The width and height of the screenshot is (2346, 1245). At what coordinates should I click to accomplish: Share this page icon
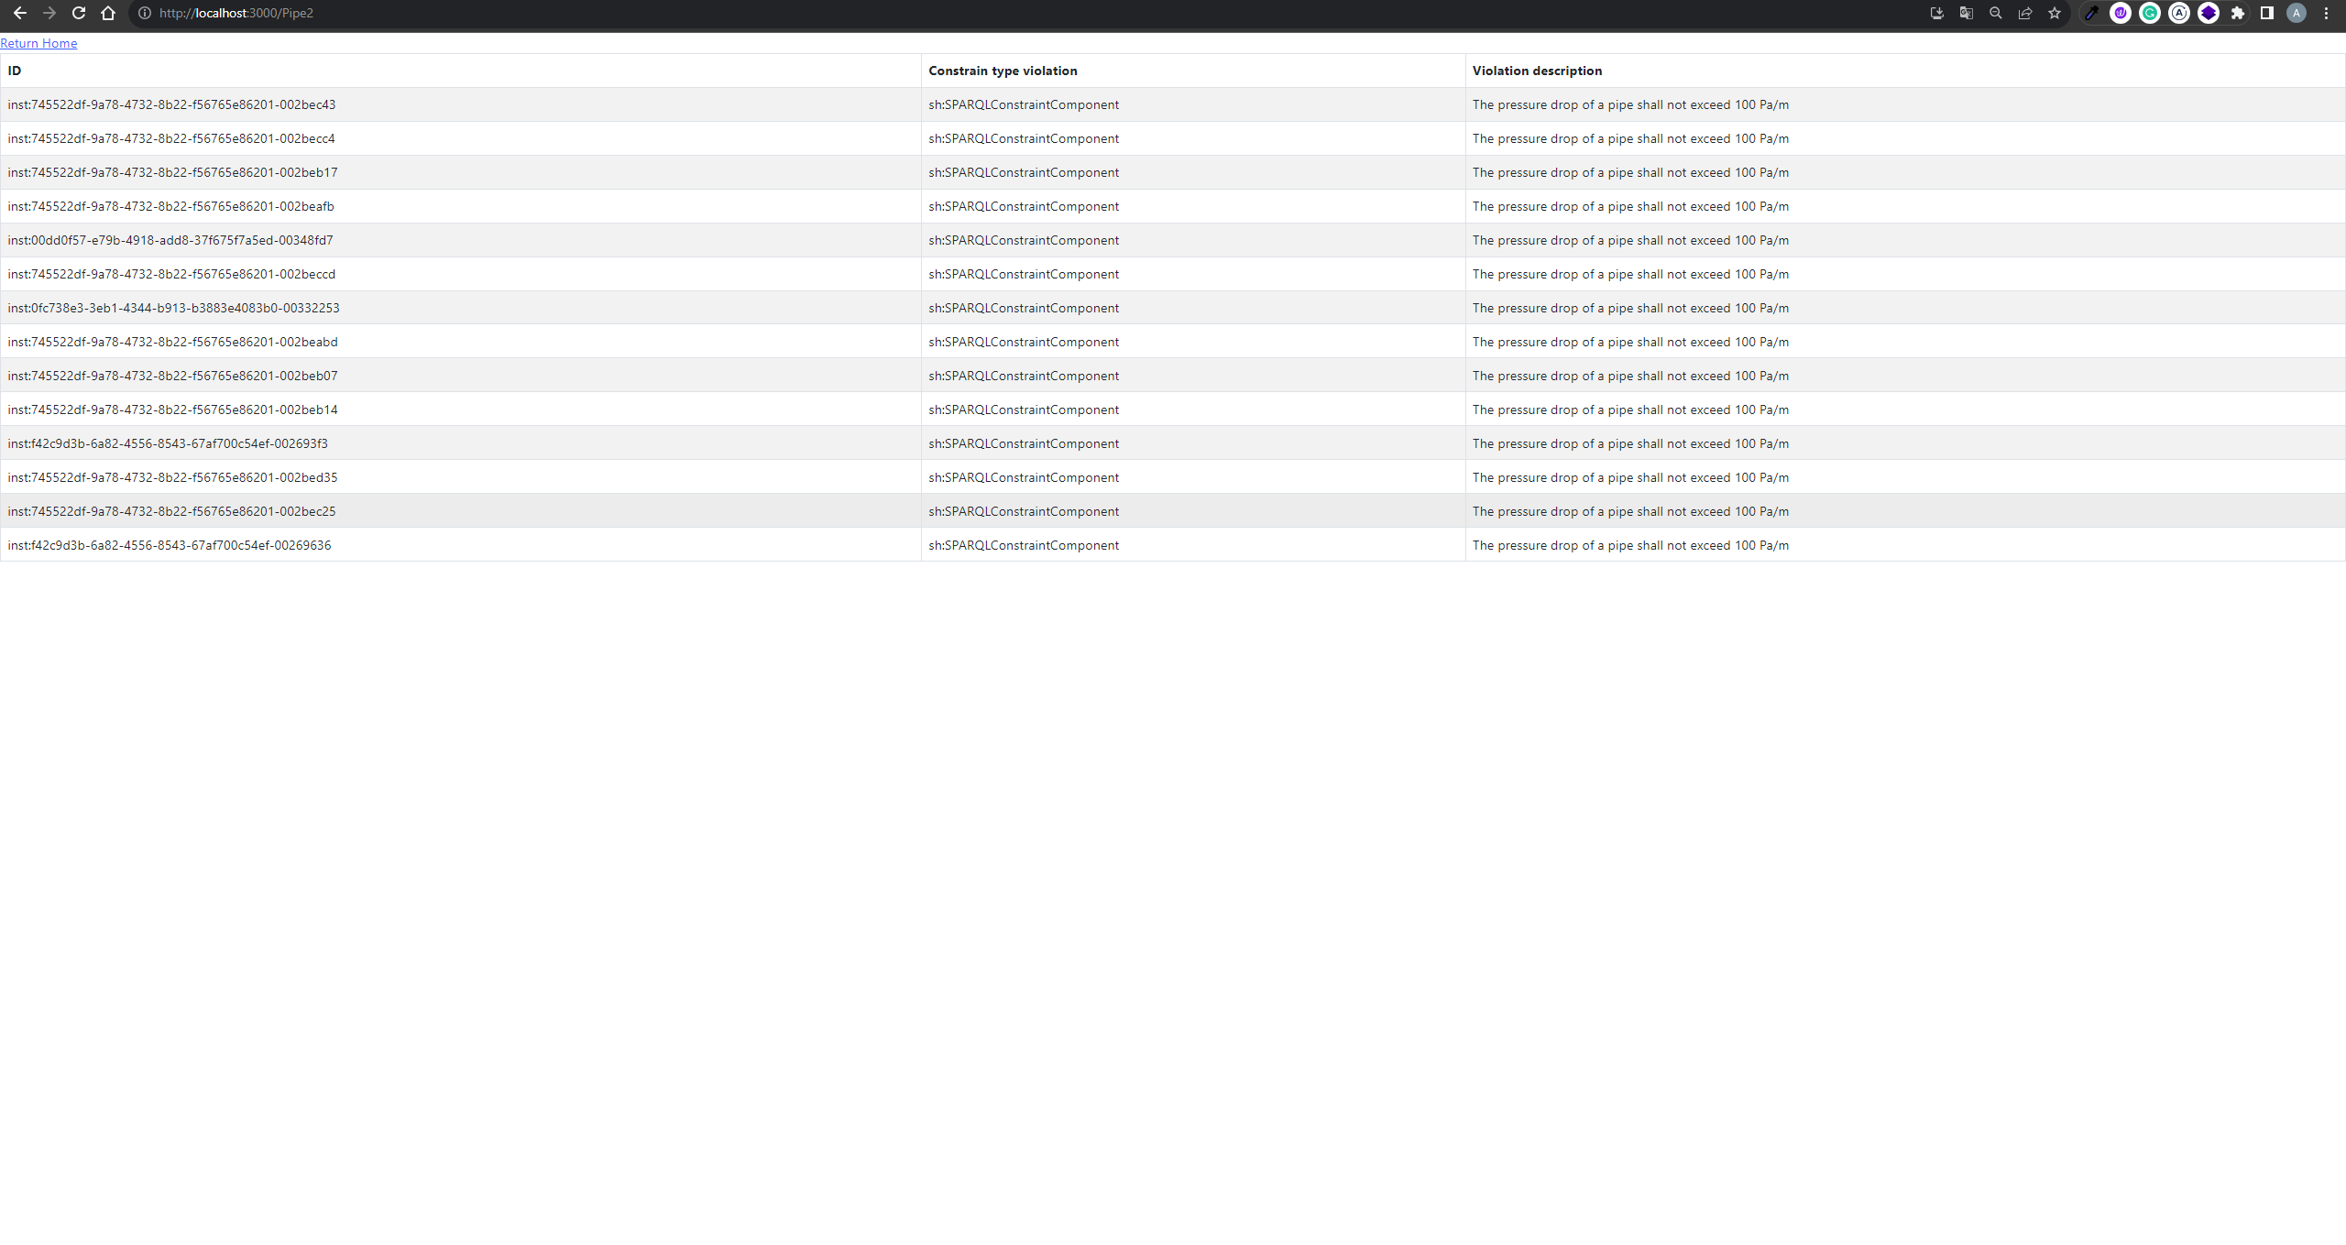click(2025, 13)
